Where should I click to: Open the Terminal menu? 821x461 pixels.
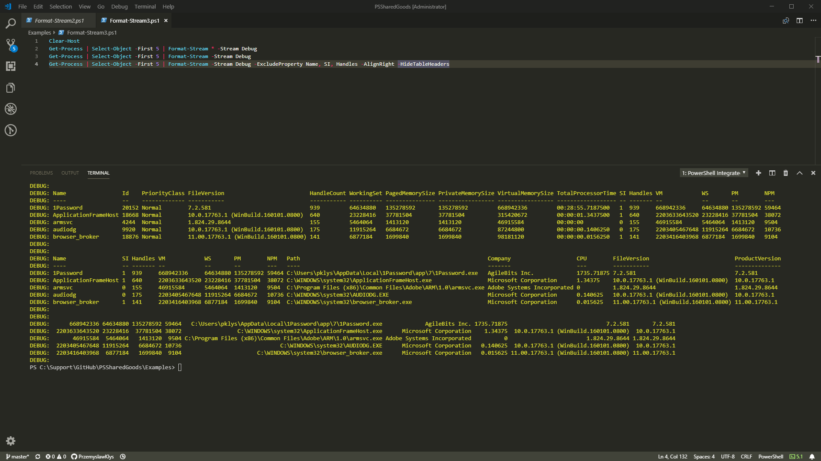pos(145,6)
